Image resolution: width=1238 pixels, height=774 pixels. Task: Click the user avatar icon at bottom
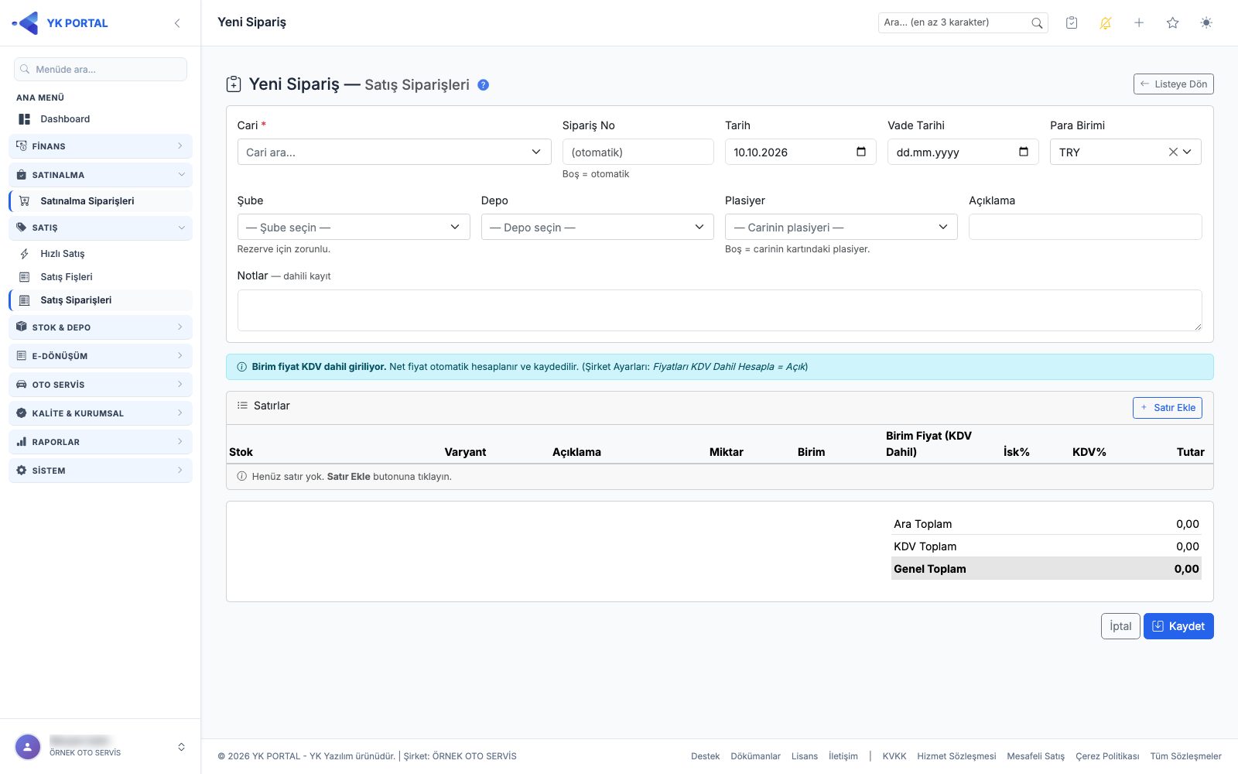28,747
